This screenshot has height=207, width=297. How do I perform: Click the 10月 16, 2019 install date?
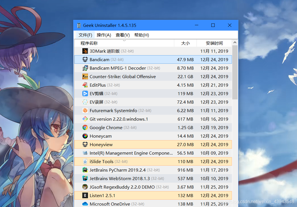214,119
